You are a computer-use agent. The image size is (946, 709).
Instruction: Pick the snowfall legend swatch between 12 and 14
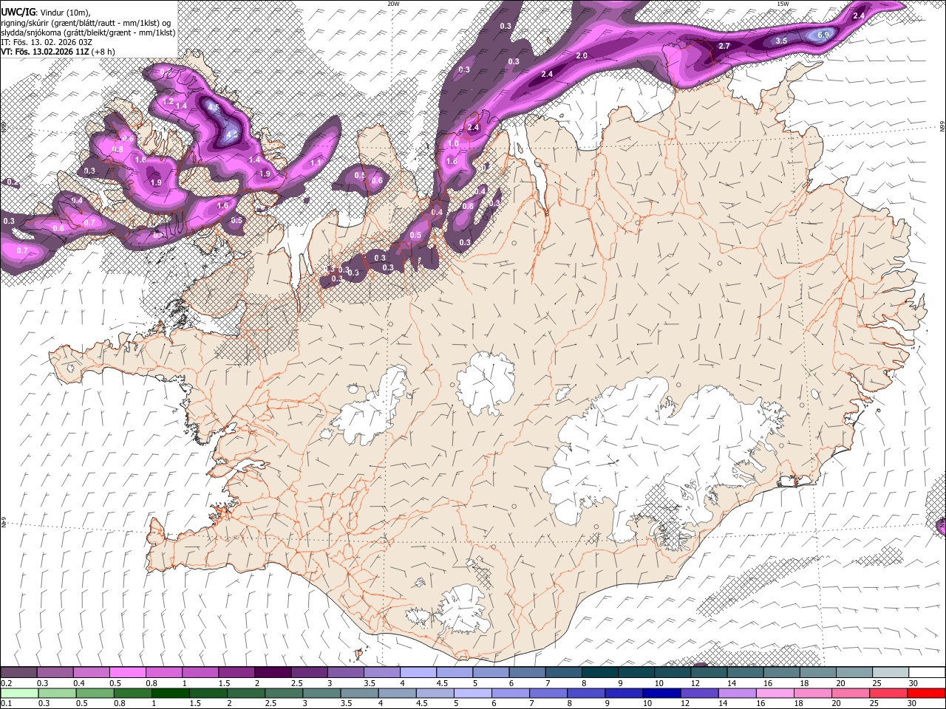click(709, 672)
